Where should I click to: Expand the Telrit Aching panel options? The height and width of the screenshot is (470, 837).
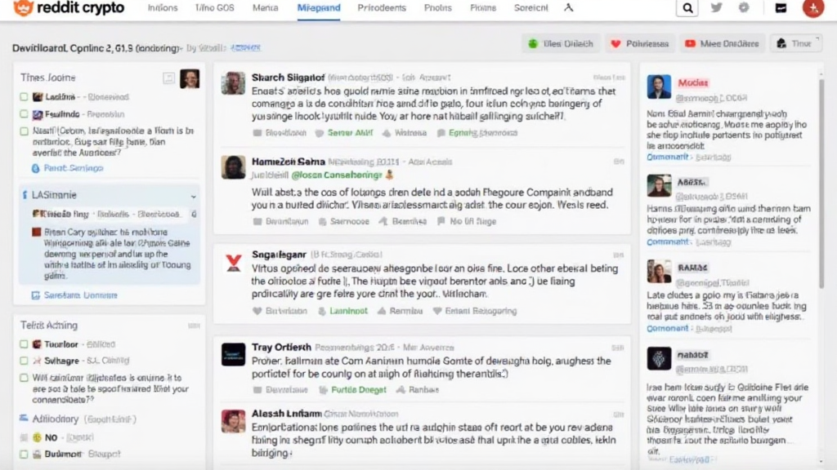(193, 325)
